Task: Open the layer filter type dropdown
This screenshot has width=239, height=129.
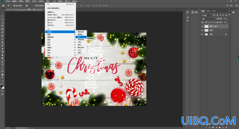Action: tap(206, 15)
